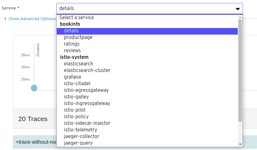Pick istio-citadel in the list

(147, 84)
